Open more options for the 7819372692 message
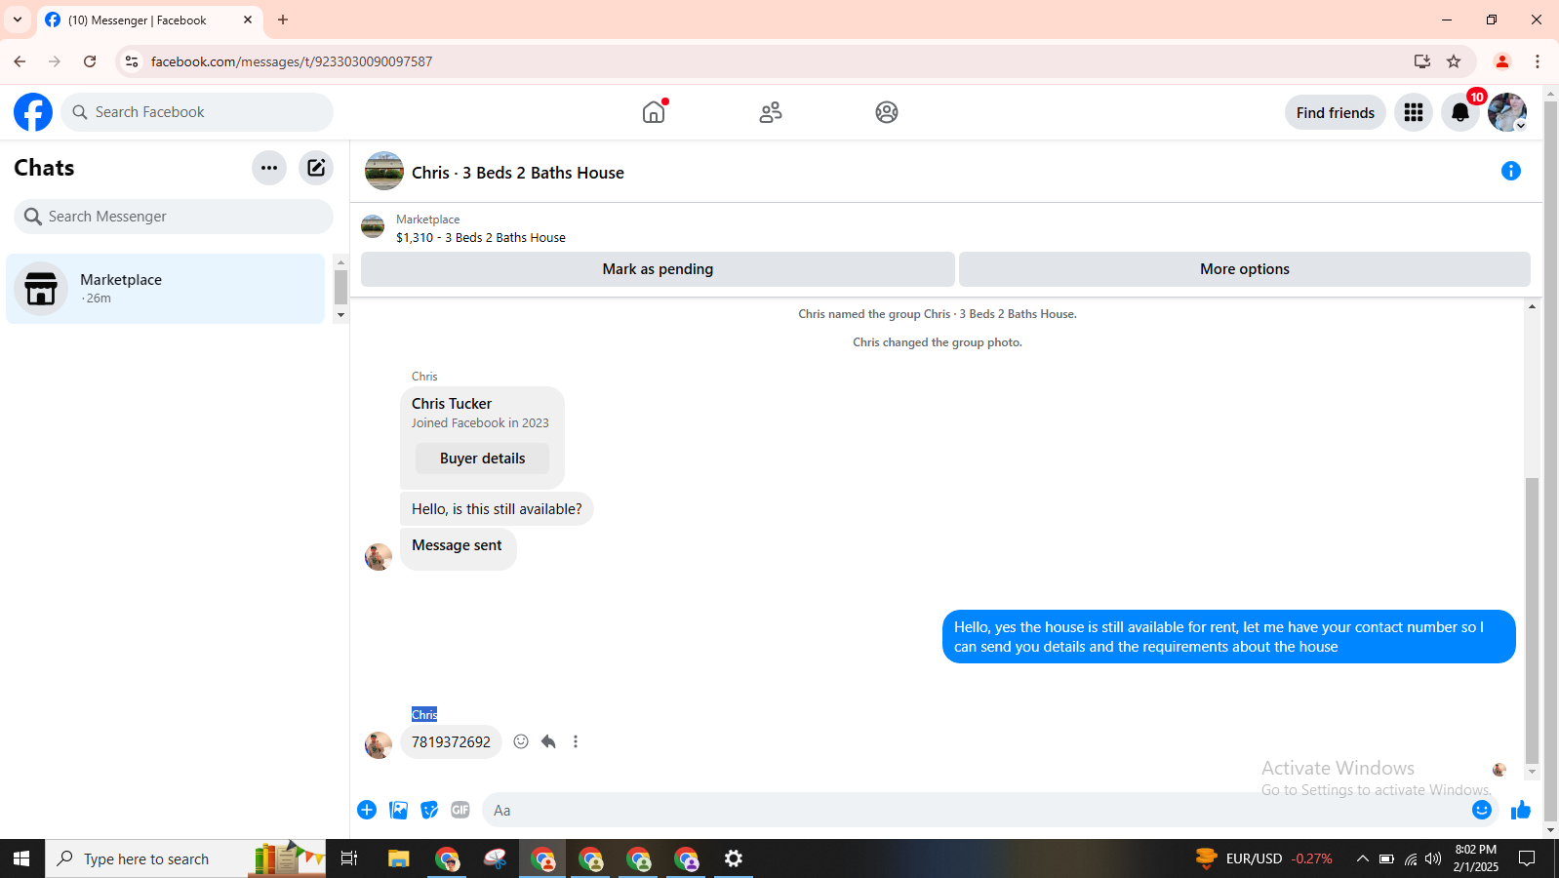 pyautogui.click(x=576, y=741)
